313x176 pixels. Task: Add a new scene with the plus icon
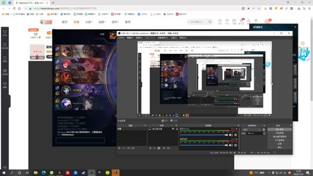tap(119, 148)
